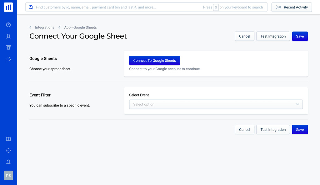The height and width of the screenshot is (185, 320).
Task: Click Connect To Google Sheets button
Action: click(x=155, y=61)
